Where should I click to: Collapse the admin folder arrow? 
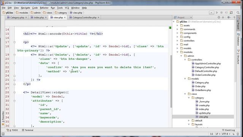(x=181, y=56)
